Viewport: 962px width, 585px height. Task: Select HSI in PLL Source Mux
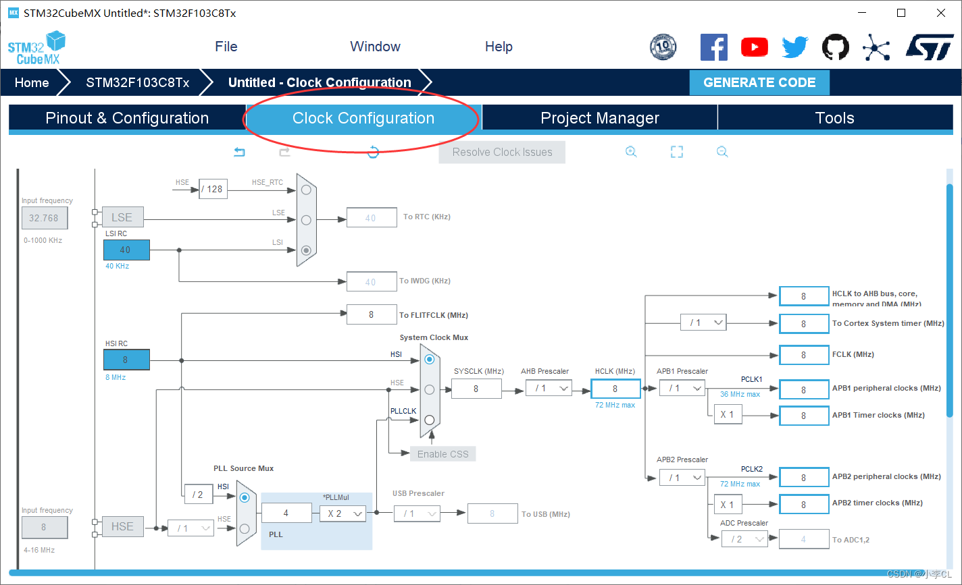[x=245, y=497]
